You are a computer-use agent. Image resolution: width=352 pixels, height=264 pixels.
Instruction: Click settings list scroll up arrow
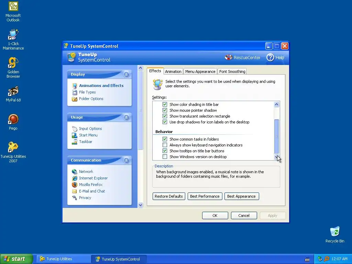click(277, 104)
